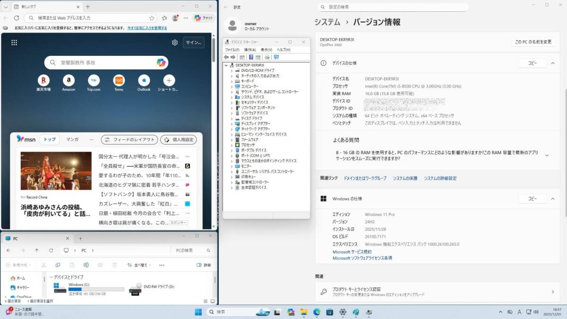This screenshot has height=319, width=567.
Task: Click the Windows (C:) drive capacity bar
Action: coord(96,289)
